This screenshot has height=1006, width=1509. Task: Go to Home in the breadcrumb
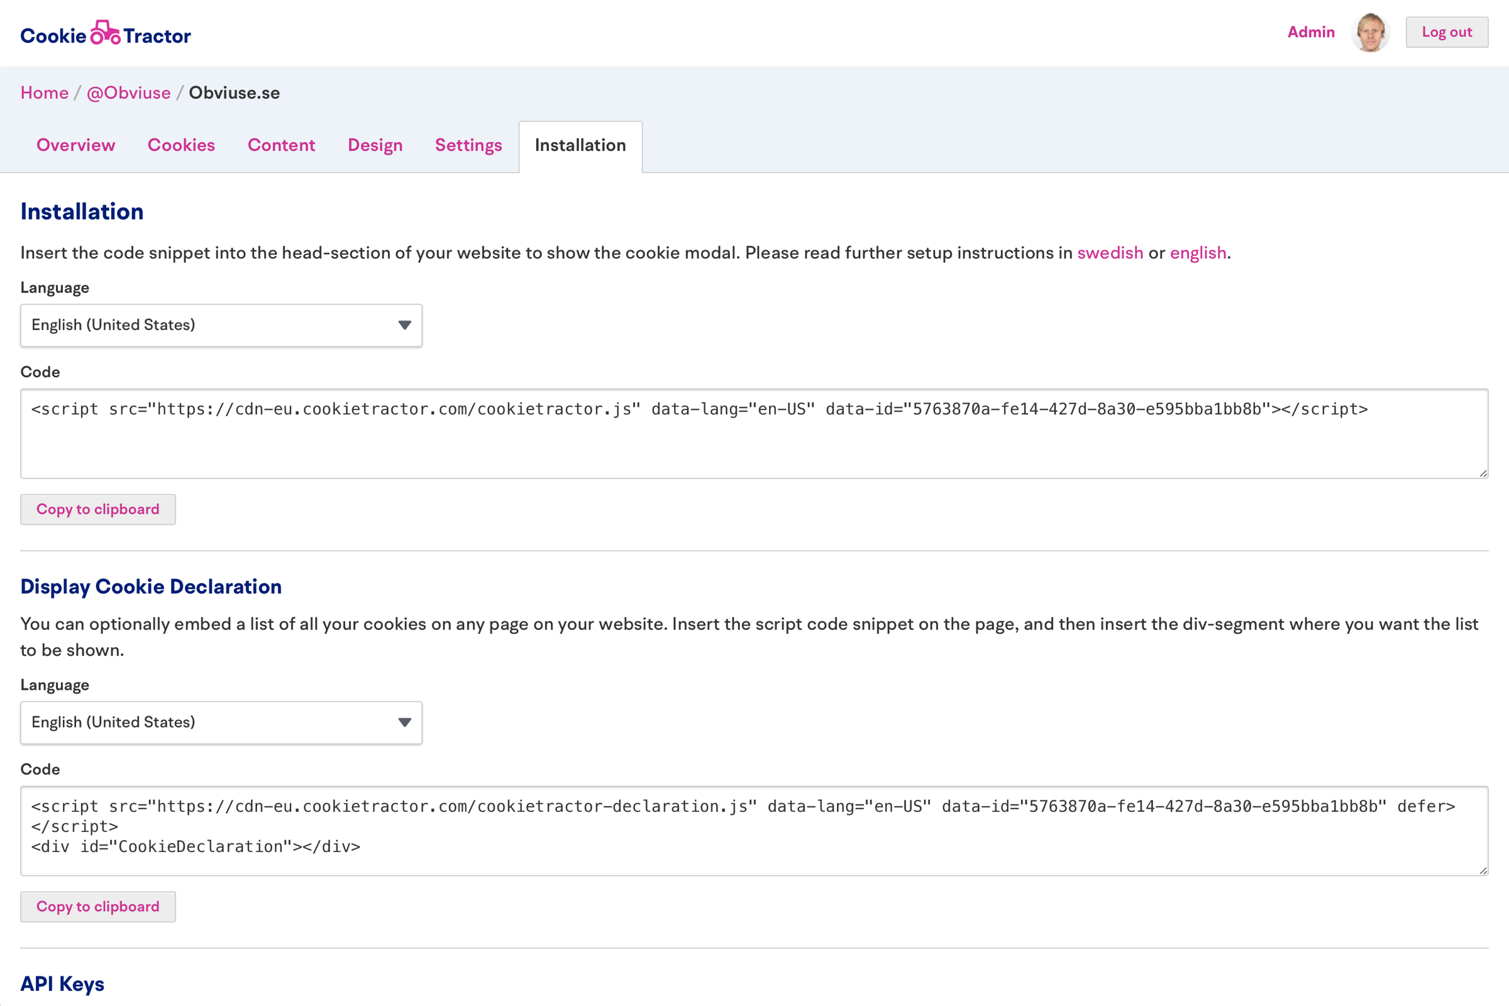coord(44,93)
